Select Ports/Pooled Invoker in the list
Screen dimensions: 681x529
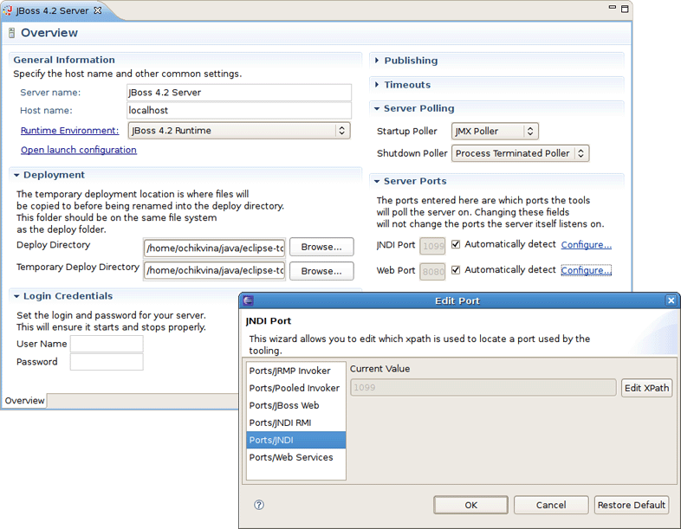296,388
